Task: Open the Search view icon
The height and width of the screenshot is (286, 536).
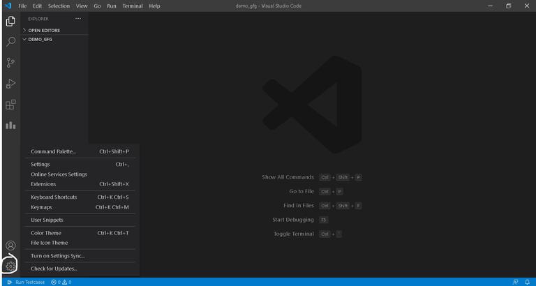Action: point(10,42)
